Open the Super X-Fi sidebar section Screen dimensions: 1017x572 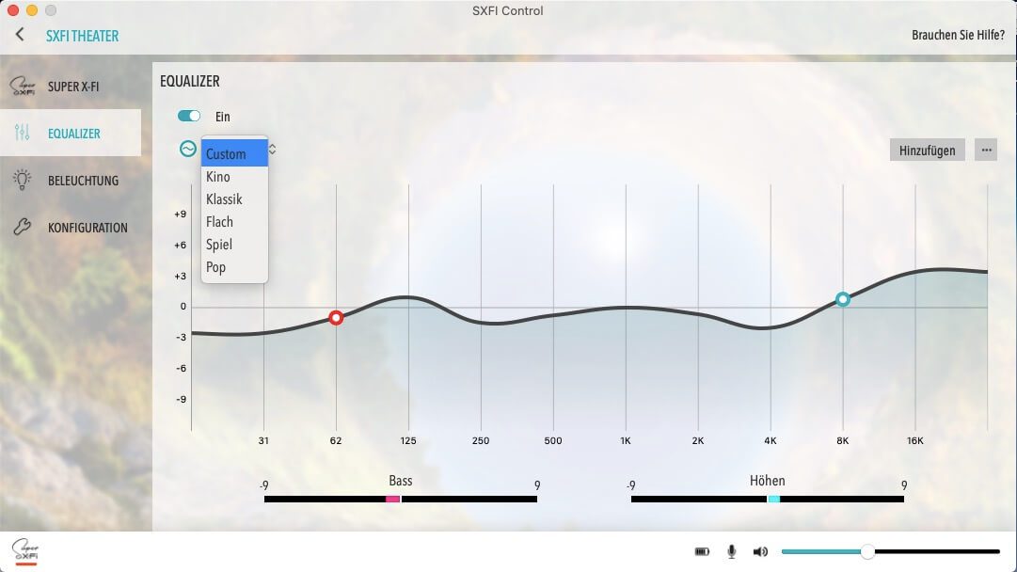pos(72,87)
